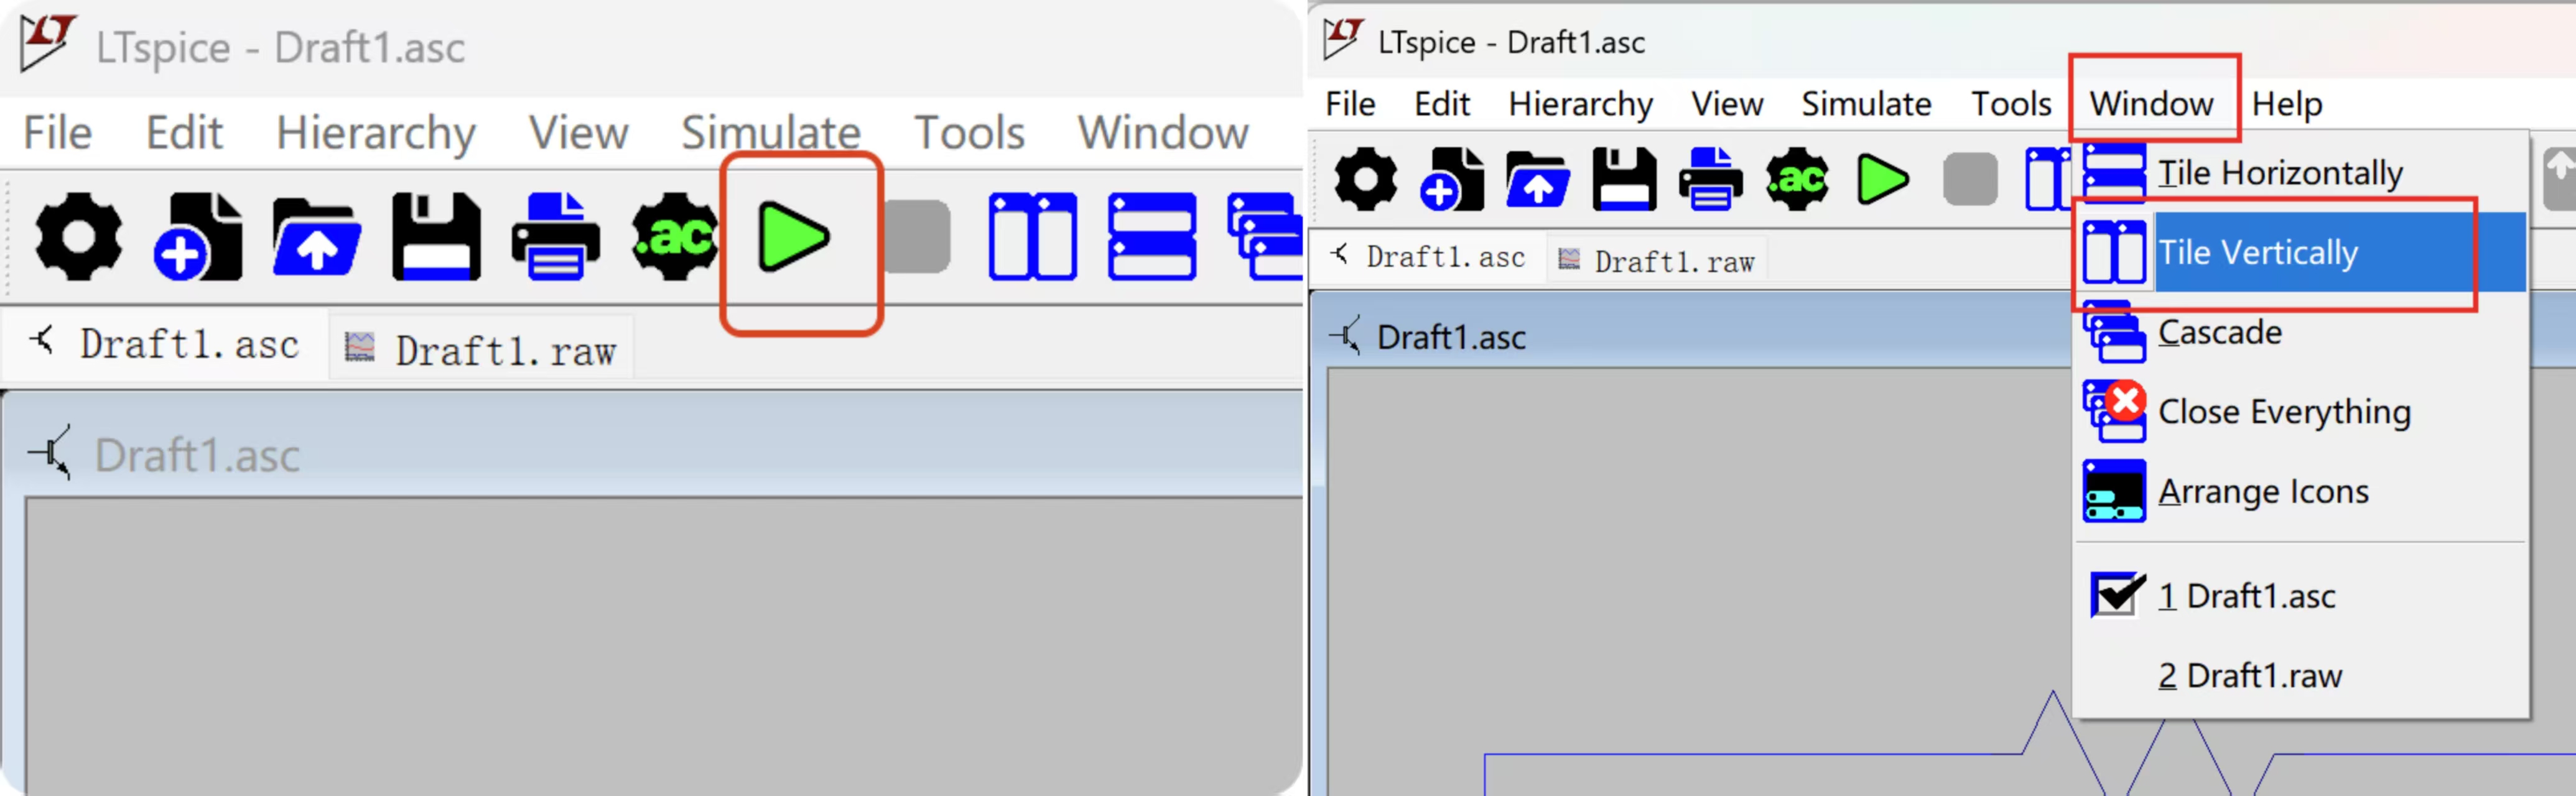Screen dimensions: 2576x796
Task: Click the open file folder icon in left window
Action: (x=316, y=237)
